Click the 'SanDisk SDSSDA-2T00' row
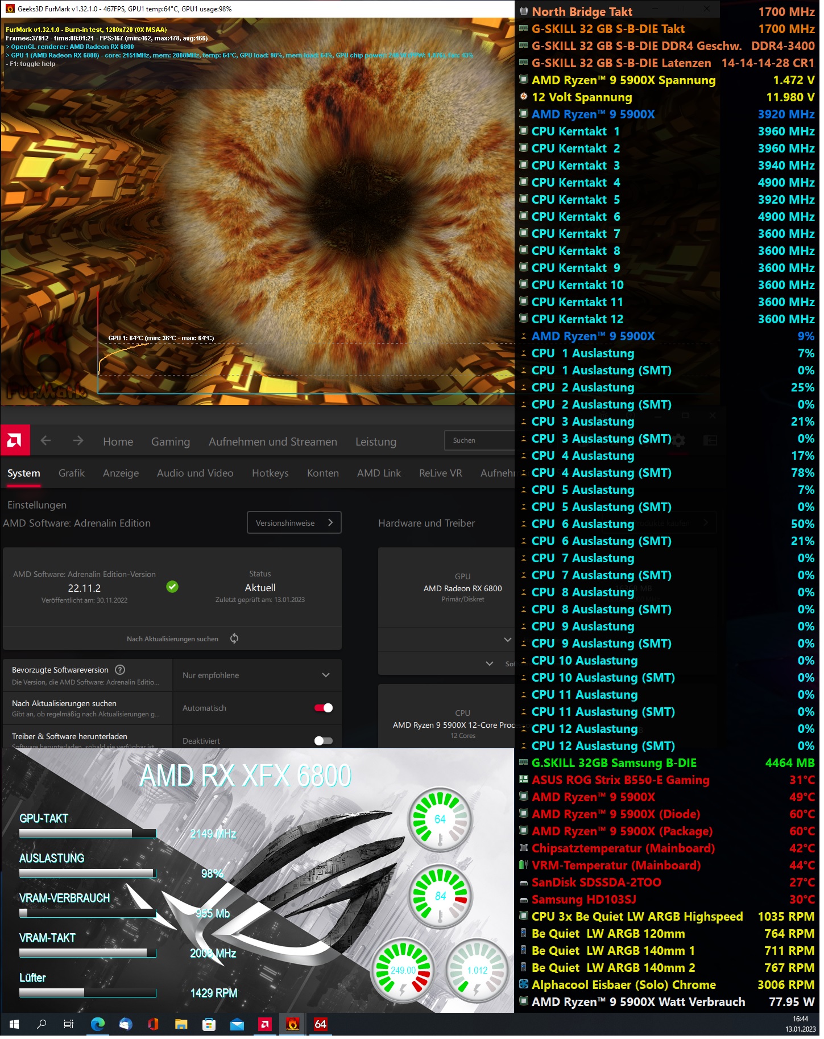Screen dimensions: 824x1039 click(667, 883)
